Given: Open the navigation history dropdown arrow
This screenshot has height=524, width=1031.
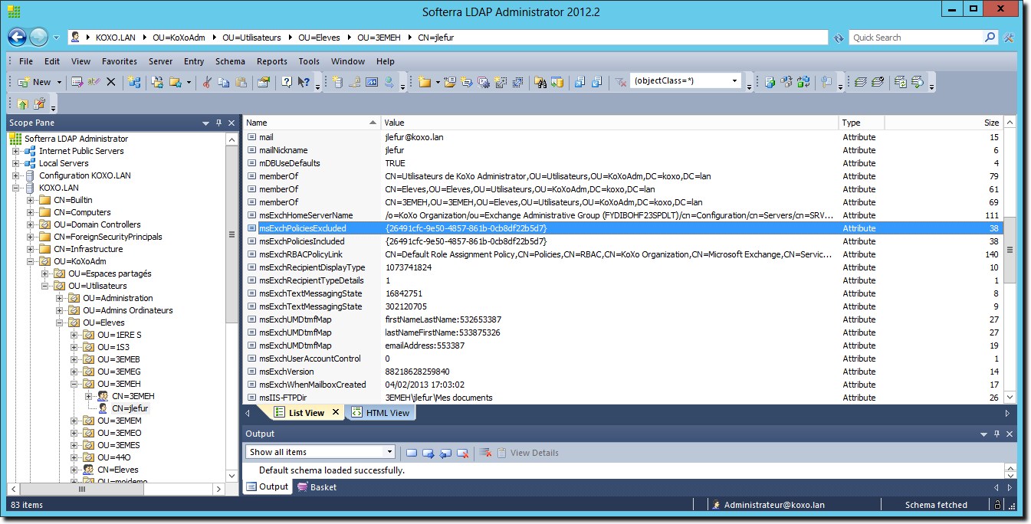Looking at the screenshot, I should tap(57, 37).
